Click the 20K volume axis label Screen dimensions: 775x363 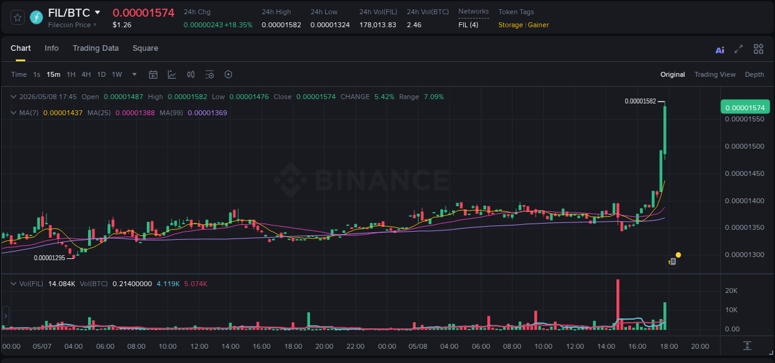(731, 291)
